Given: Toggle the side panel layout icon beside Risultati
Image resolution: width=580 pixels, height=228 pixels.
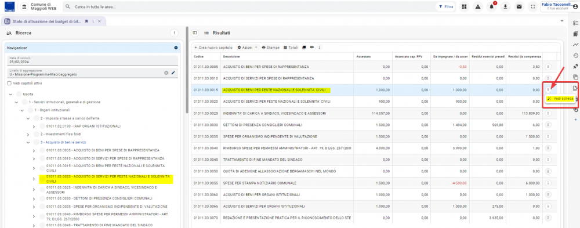Looking at the screenshot, I should (195, 33).
